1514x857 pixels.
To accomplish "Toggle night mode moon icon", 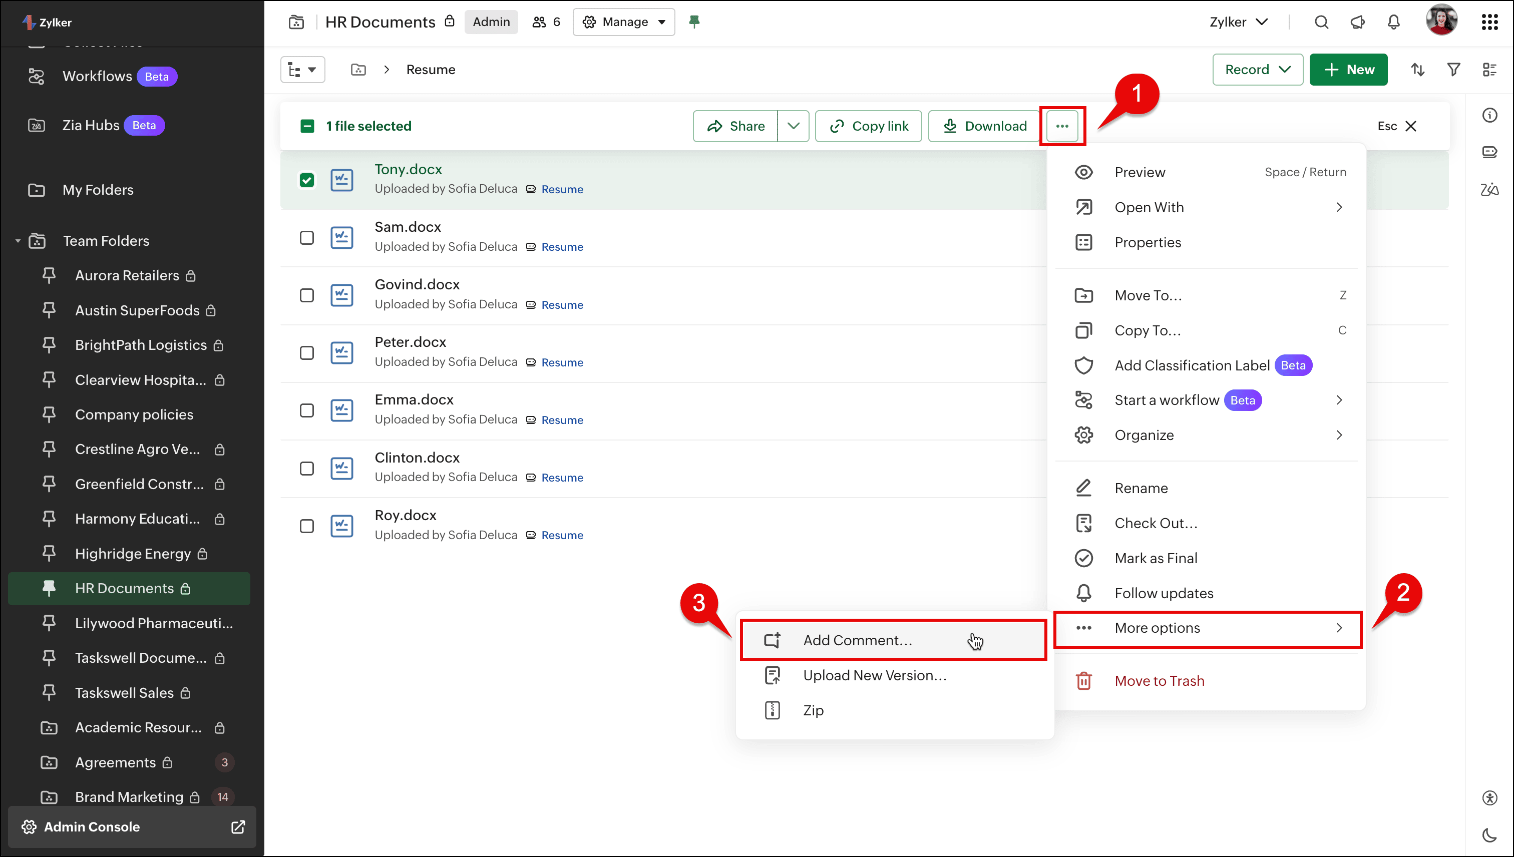I will [x=1489, y=834].
